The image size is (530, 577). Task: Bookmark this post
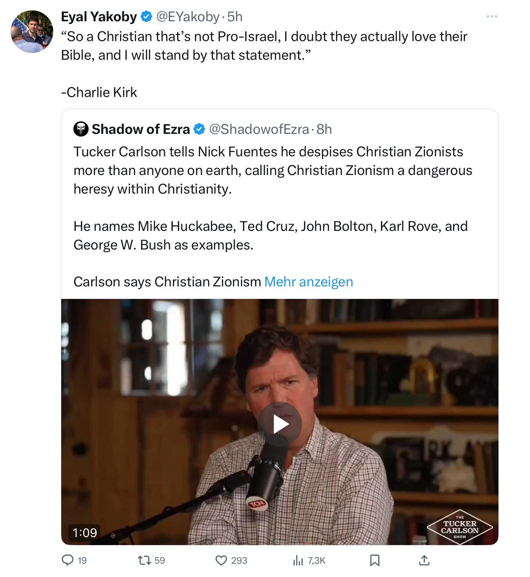(x=374, y=560)
